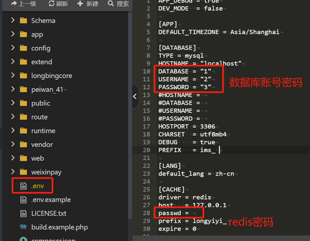The width and height of the screenshot is (310, 241).
Task: Collapse the file sidebar with arrow handle
Action: pos(135,96)
